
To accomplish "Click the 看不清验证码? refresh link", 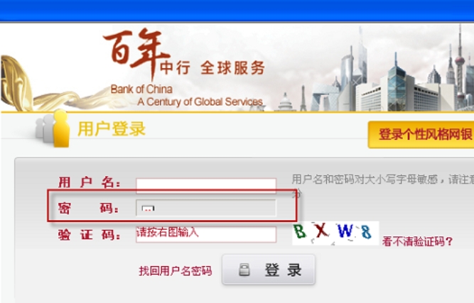I will coord(417,241).
